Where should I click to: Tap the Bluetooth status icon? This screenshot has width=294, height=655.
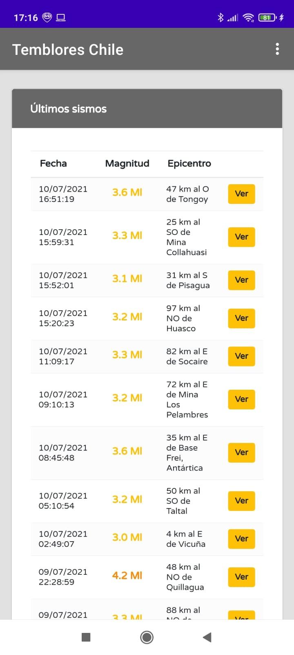[220, 18]
